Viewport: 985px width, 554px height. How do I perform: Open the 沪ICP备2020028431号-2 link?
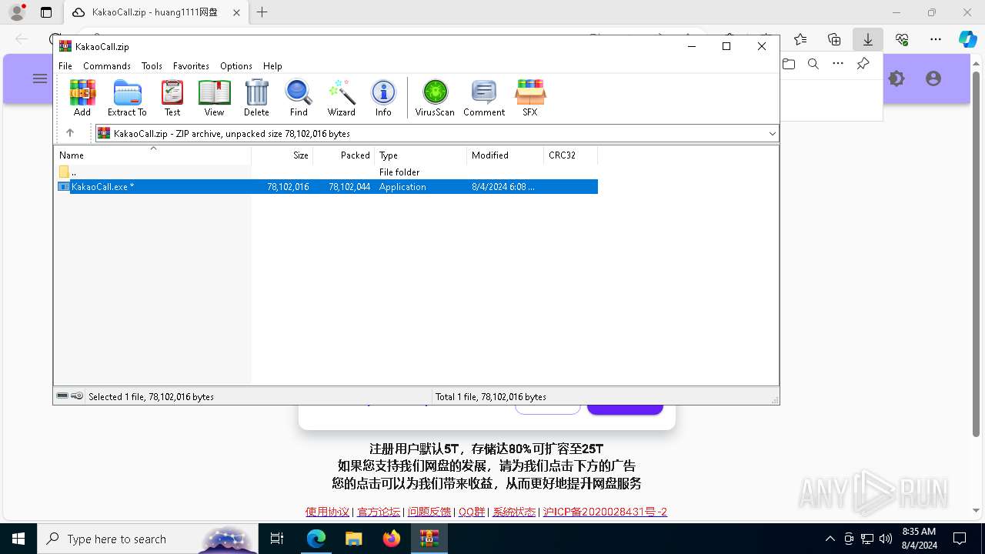tap(605, 512)
